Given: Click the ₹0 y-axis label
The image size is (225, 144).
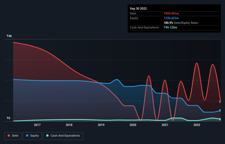Looking at the screenshot, I should coord(8,118).
